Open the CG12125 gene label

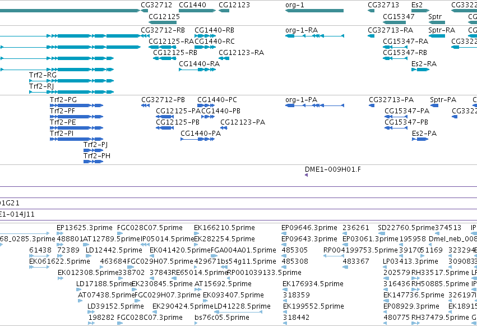(x=164, y=17)
